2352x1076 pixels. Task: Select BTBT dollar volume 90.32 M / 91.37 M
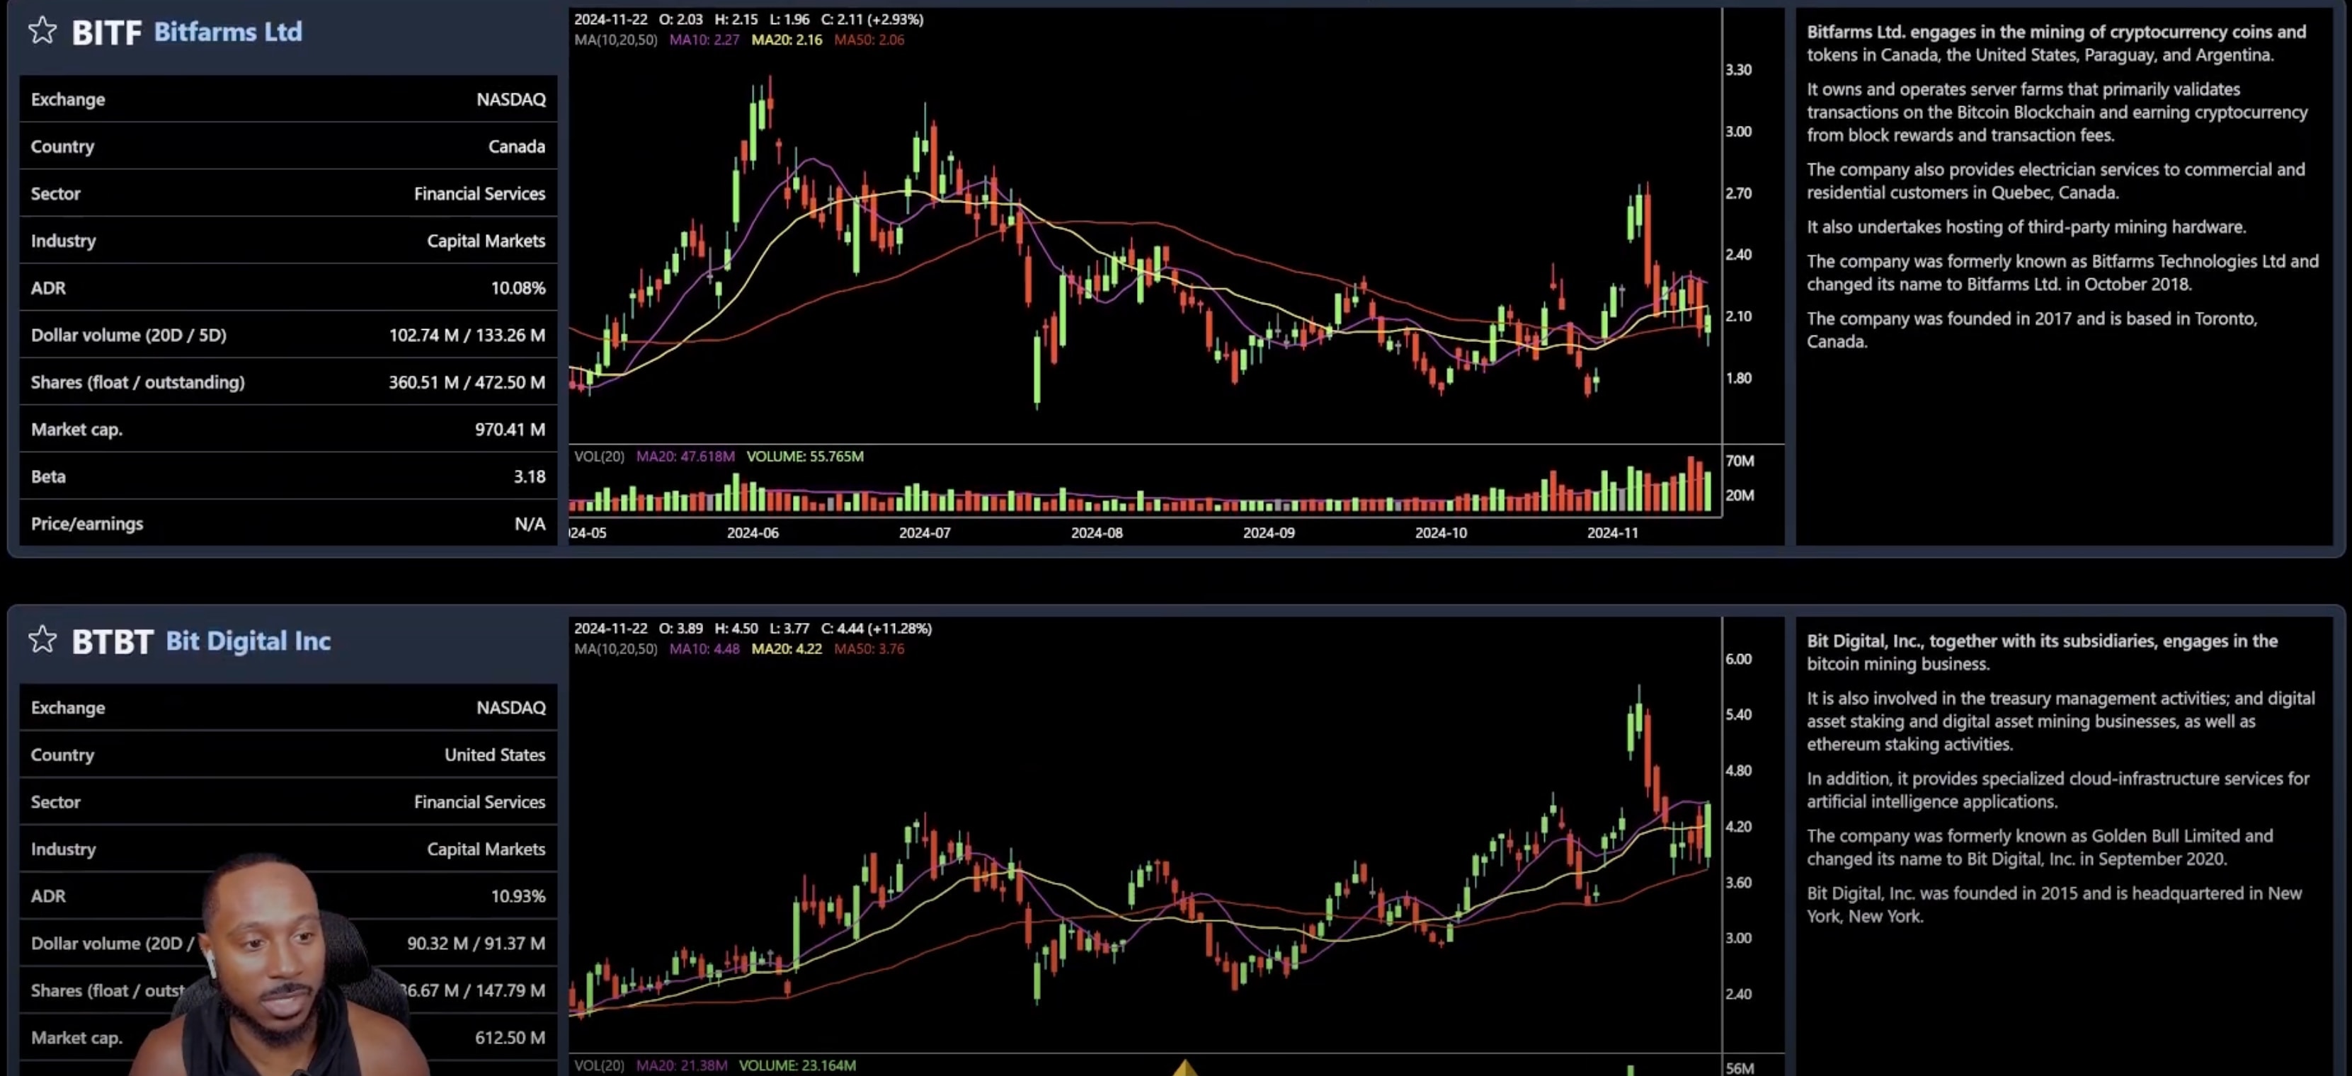tap(476, 944)
